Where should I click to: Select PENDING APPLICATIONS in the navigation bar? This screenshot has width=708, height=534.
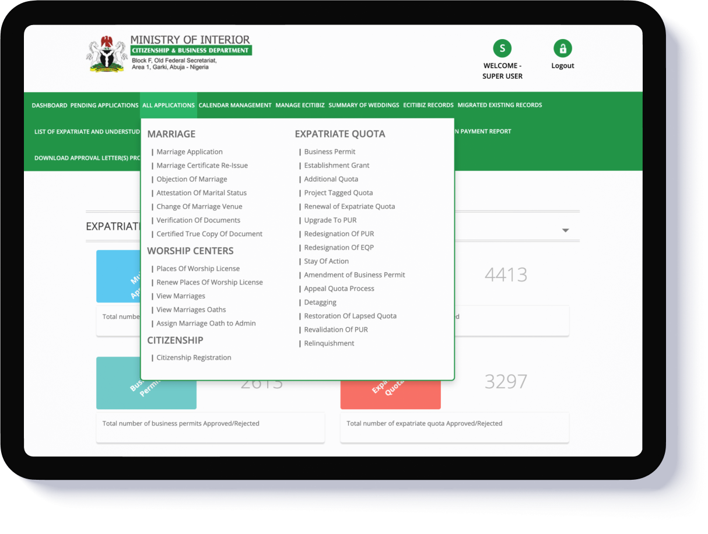pos(104,106)
